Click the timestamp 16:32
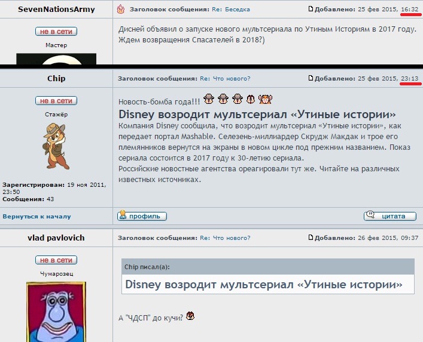The width and height of the screenshot is (423, 342). [409, 9]
